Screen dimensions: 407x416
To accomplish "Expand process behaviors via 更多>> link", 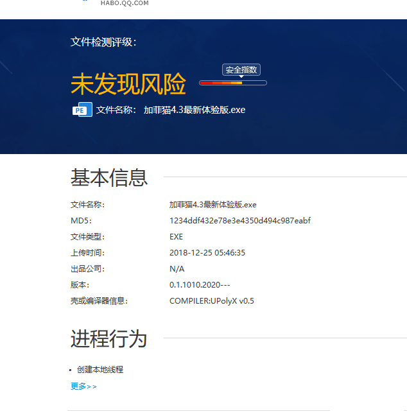I will 83,386.
